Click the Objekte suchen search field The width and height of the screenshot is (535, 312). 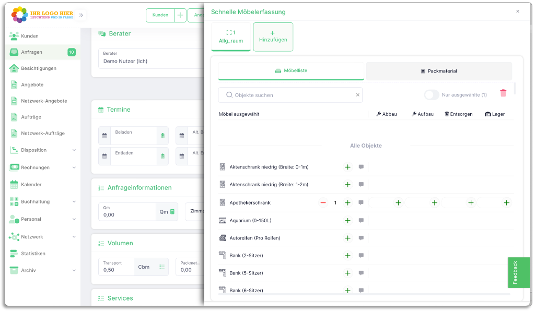[290, 95]
